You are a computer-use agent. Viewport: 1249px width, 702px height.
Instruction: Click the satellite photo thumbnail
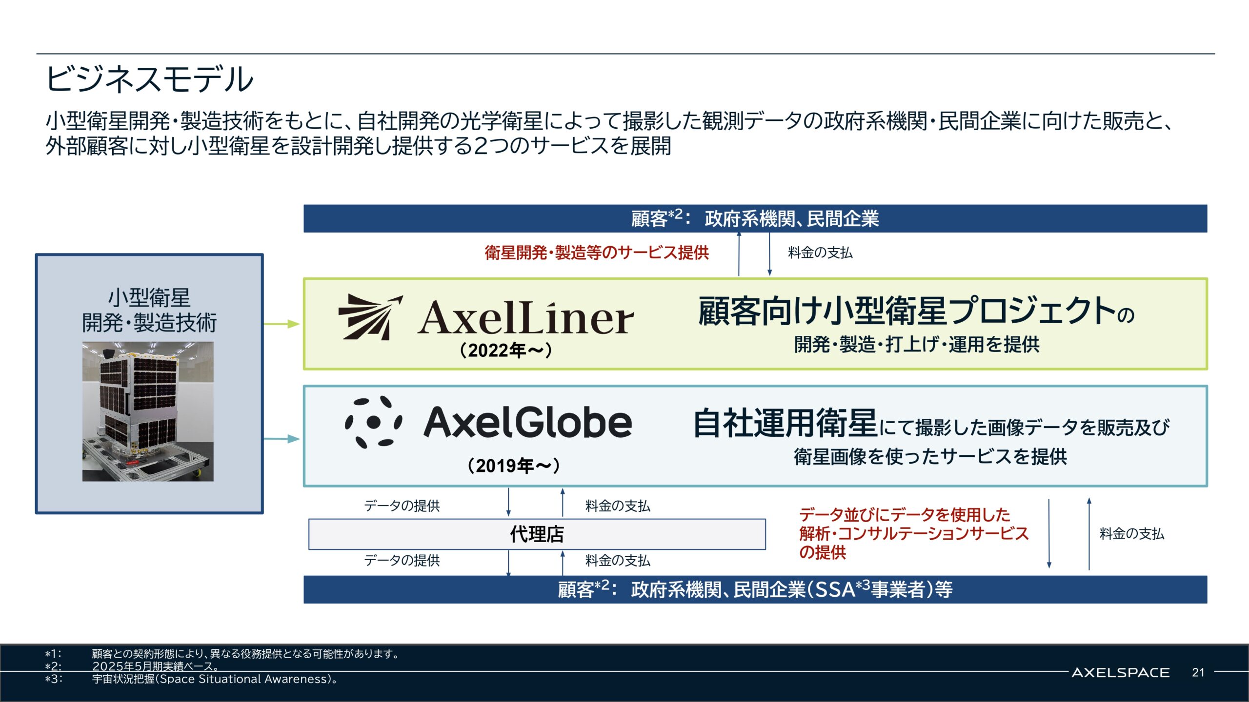[148, 411]
